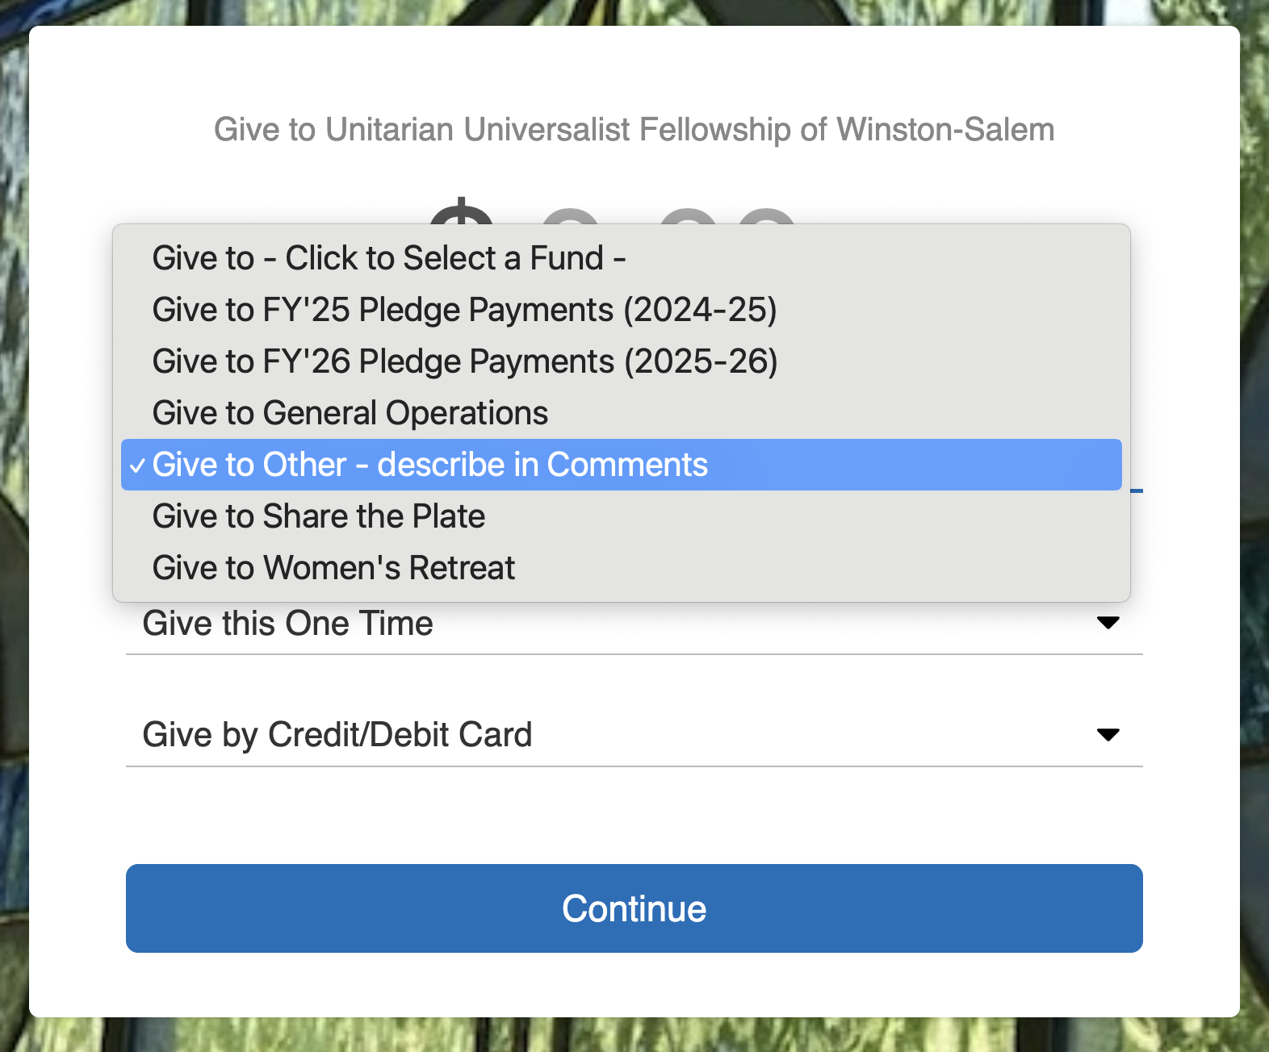Click blue underline end of the fund selector
Image resolution: width=1269 pixels, height=1052 pixels.
click(x=1137, y=491)
